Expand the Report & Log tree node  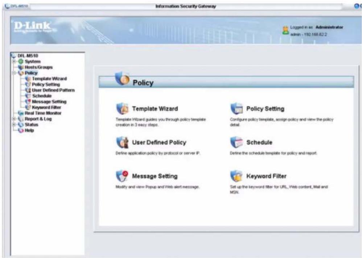pos(14,119)
